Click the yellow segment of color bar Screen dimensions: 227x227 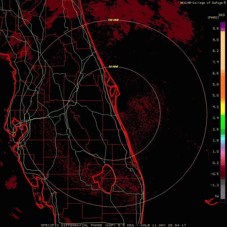[223, 108]
